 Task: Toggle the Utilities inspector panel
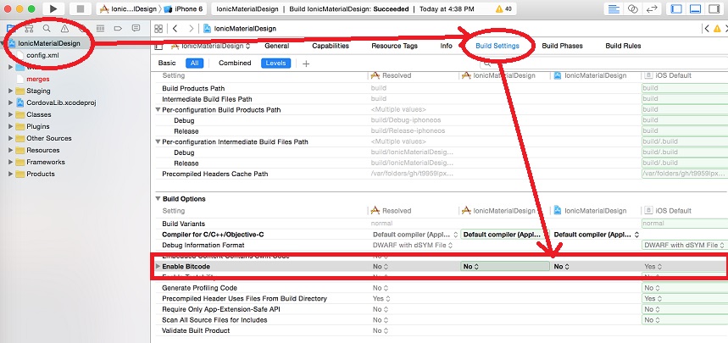click(713, 8)
